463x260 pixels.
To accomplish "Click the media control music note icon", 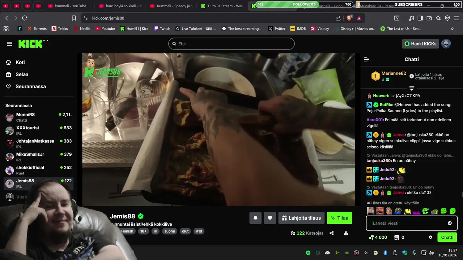I will click(411, 18).
